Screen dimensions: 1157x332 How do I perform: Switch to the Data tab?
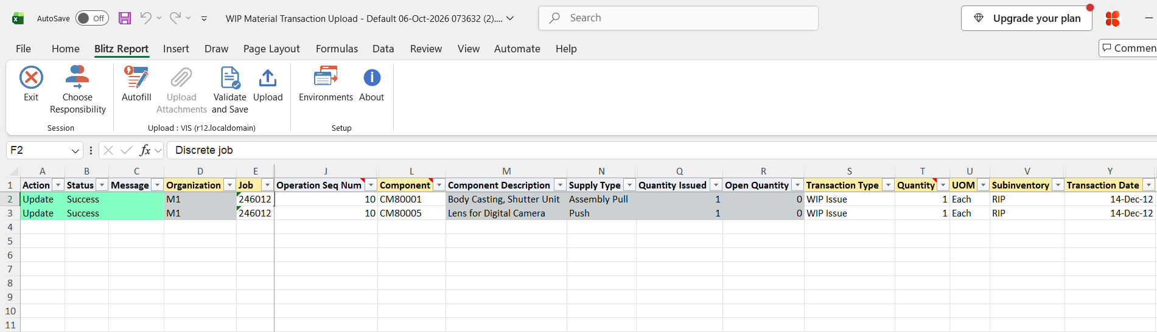coord(383,49)
